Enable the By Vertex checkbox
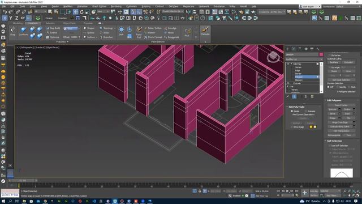The height and width of the screenshot is (204, 362). click(329, 56)
